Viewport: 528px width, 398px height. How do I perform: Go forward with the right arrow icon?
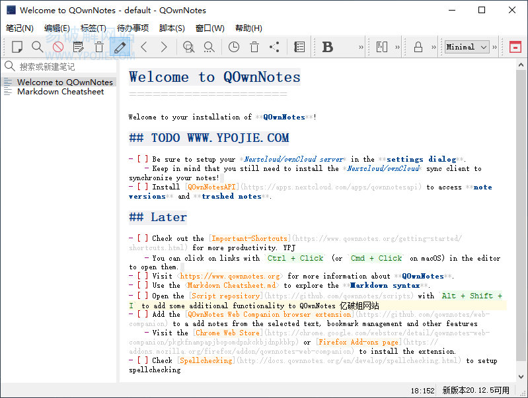click(164, 47)
